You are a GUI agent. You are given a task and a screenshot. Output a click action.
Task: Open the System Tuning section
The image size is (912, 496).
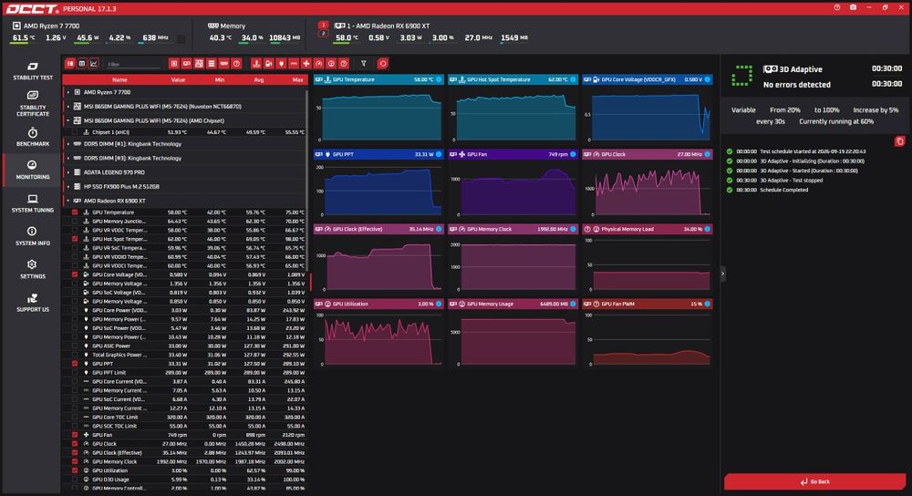[x=33, y=203]
